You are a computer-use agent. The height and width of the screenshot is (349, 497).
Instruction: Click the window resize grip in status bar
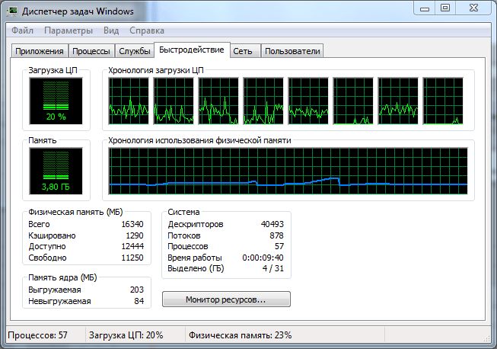486,338
